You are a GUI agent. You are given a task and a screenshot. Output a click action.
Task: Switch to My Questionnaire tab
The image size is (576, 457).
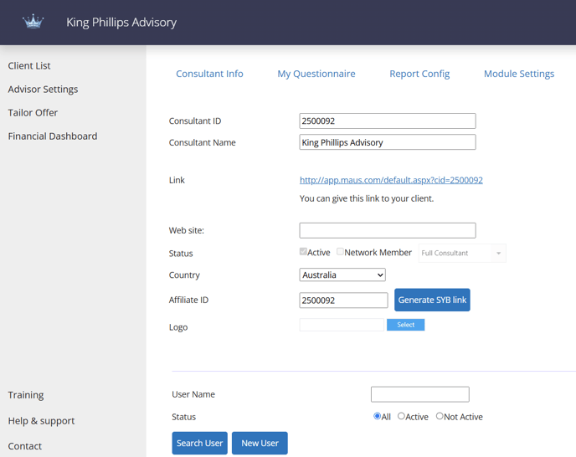(316, 74)
